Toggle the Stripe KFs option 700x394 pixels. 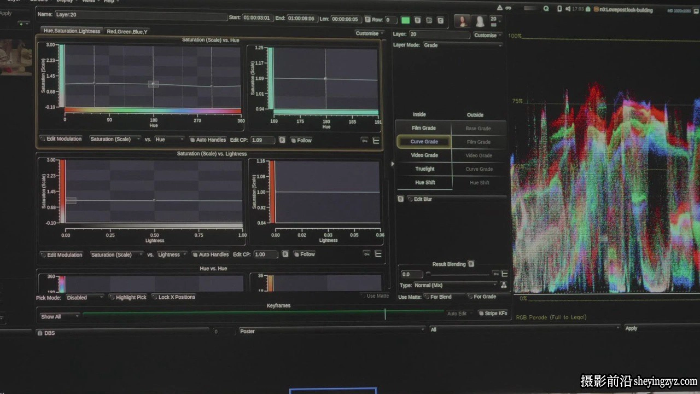coord(493,314)
